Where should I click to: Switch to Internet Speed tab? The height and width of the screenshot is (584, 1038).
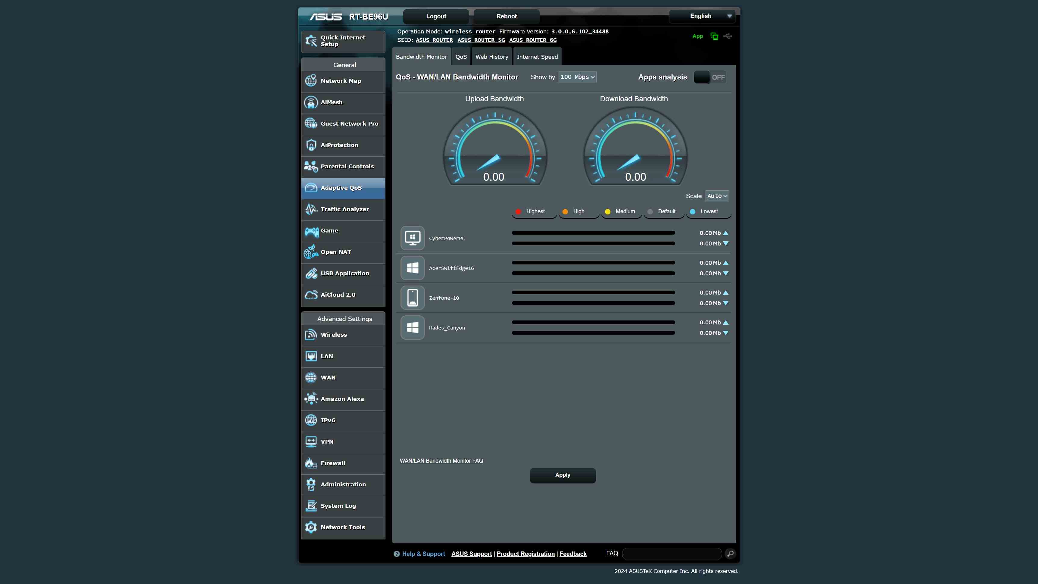537,56
